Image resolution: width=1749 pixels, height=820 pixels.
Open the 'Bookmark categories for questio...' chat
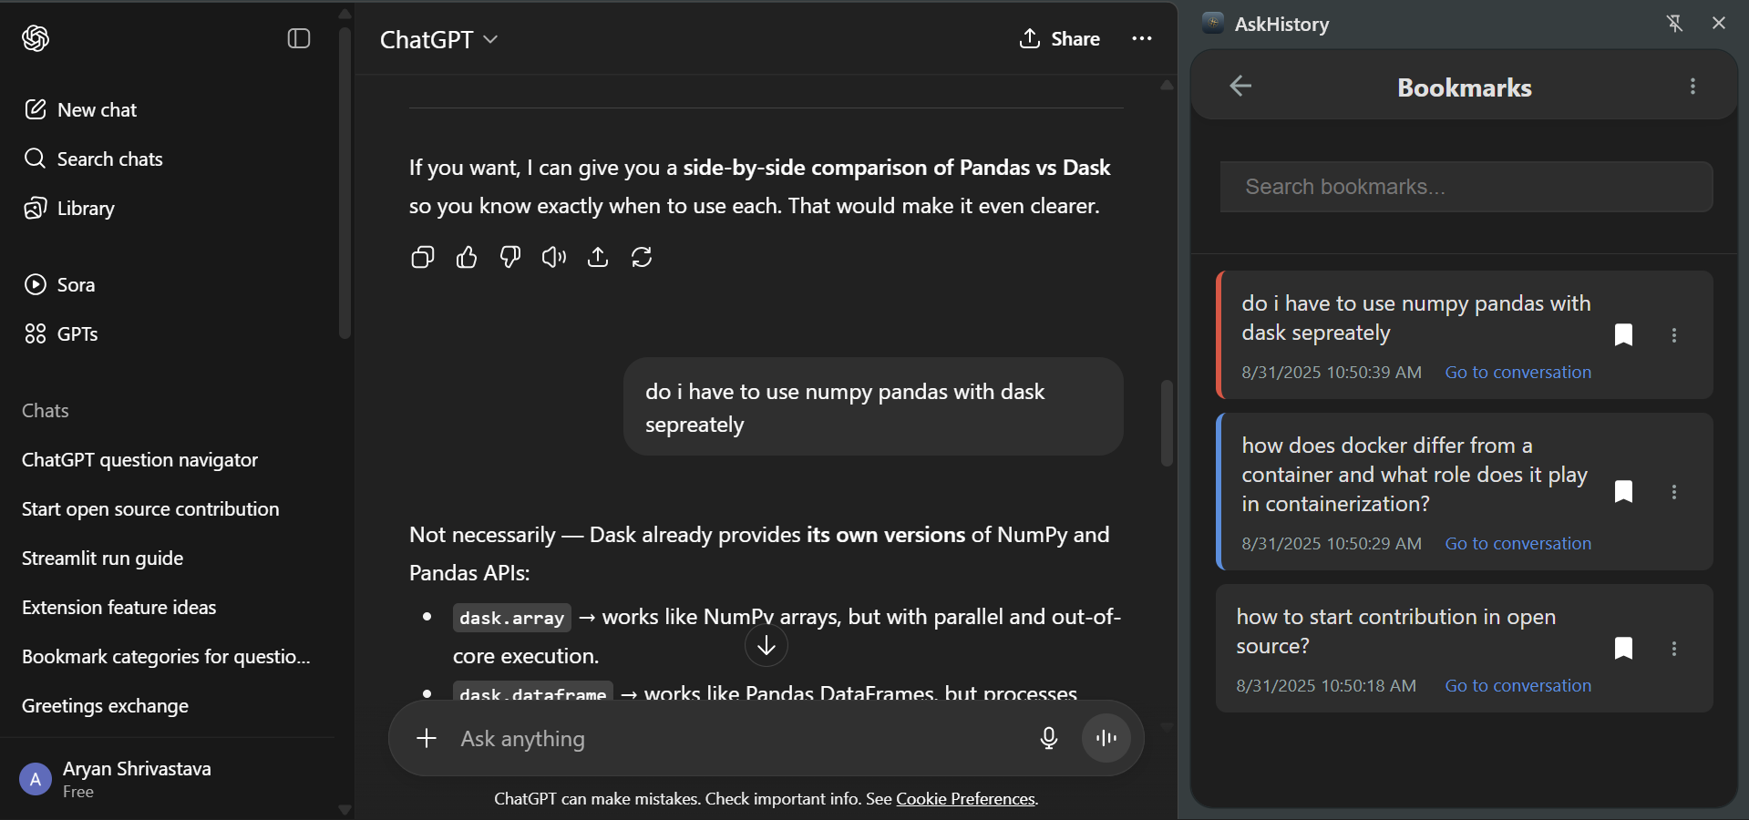coord(166,657)
